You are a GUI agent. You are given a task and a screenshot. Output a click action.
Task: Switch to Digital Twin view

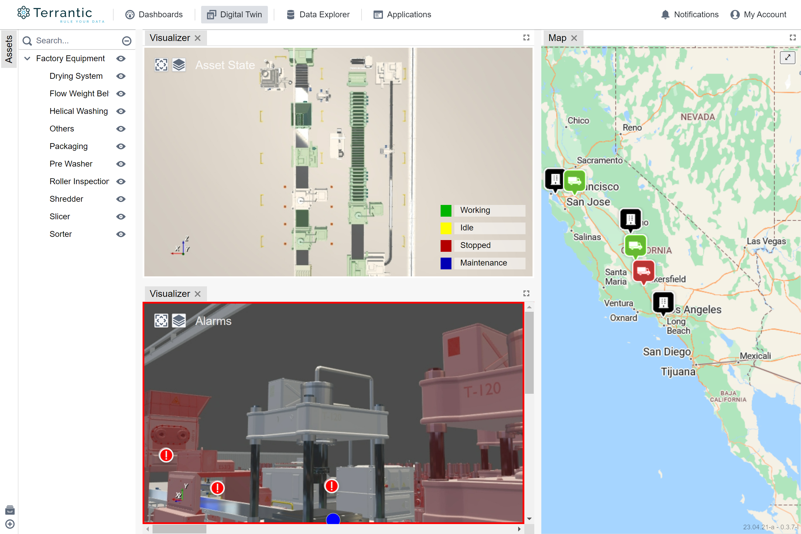[234, 15]
